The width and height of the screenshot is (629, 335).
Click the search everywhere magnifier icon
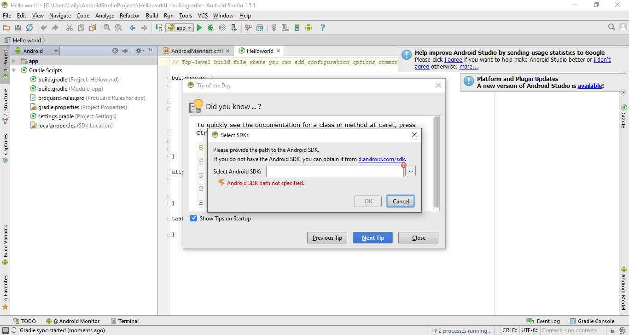click(612, 27)
